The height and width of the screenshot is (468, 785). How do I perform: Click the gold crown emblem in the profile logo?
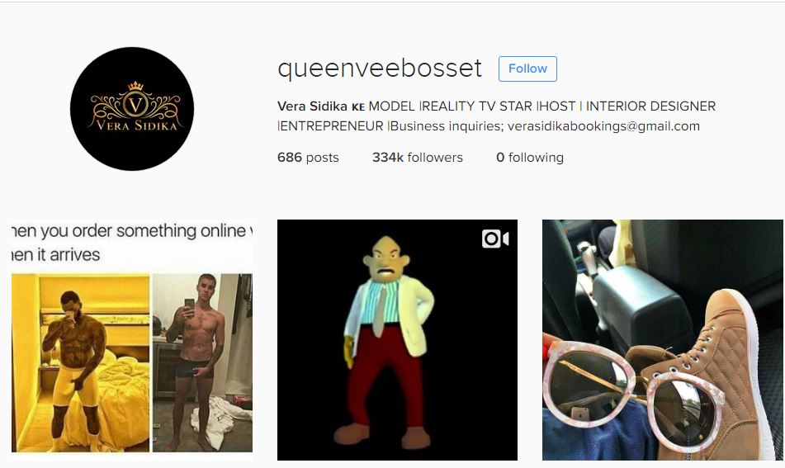pos(135,86)
